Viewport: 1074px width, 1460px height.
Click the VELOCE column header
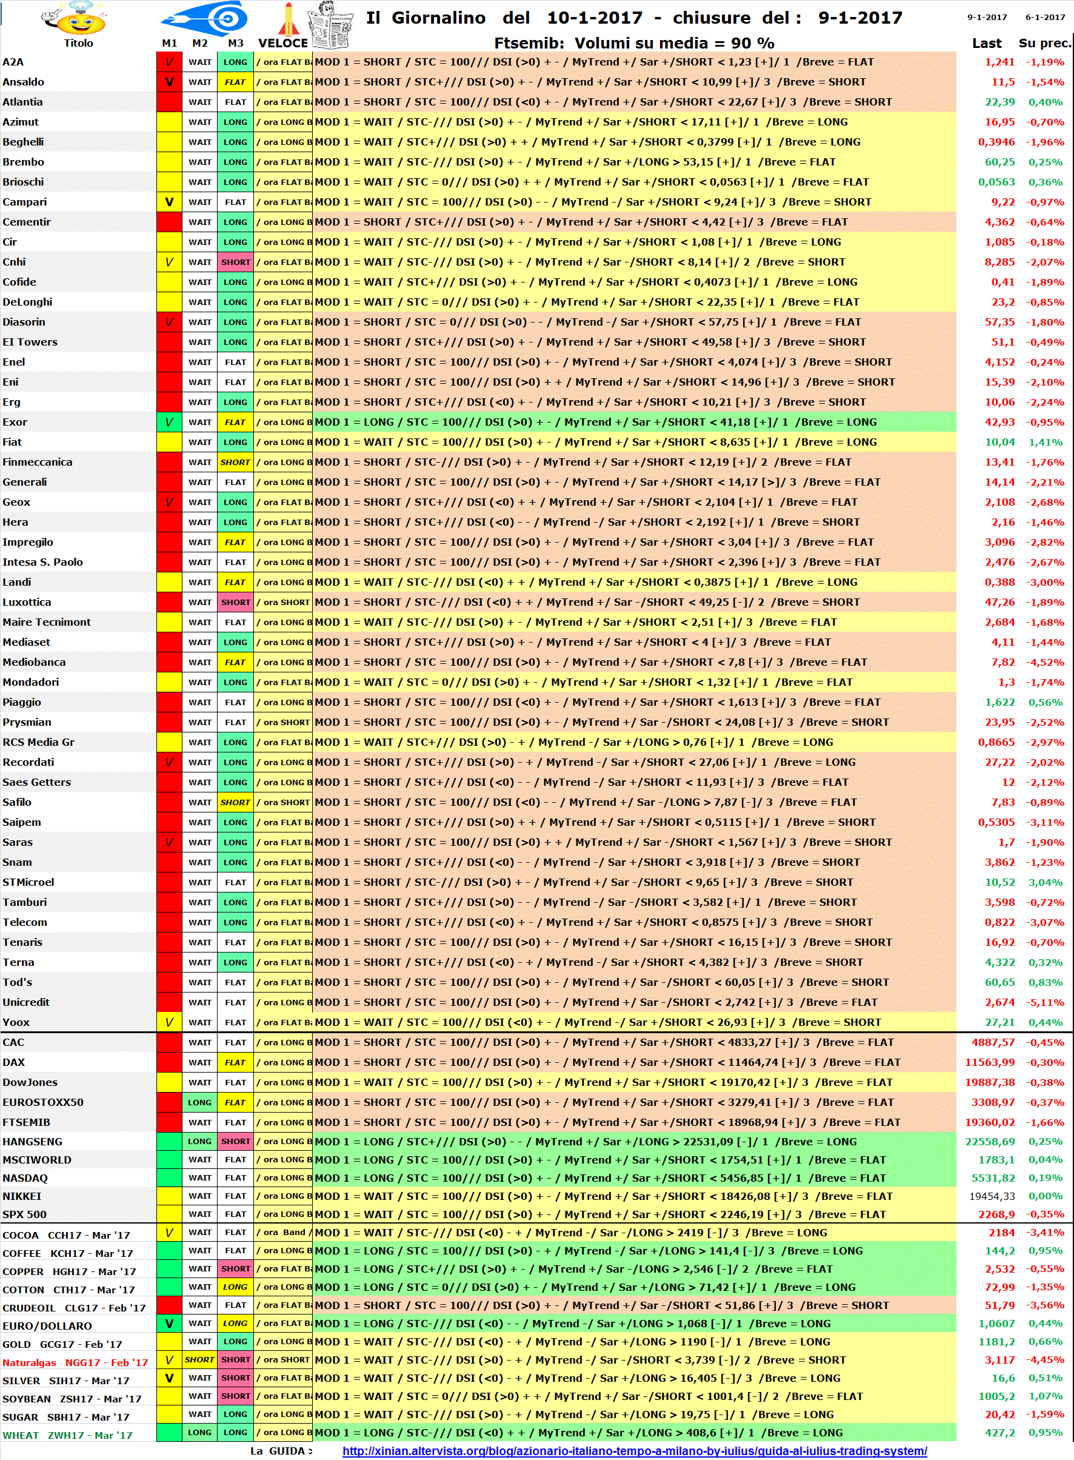(283, 43)
